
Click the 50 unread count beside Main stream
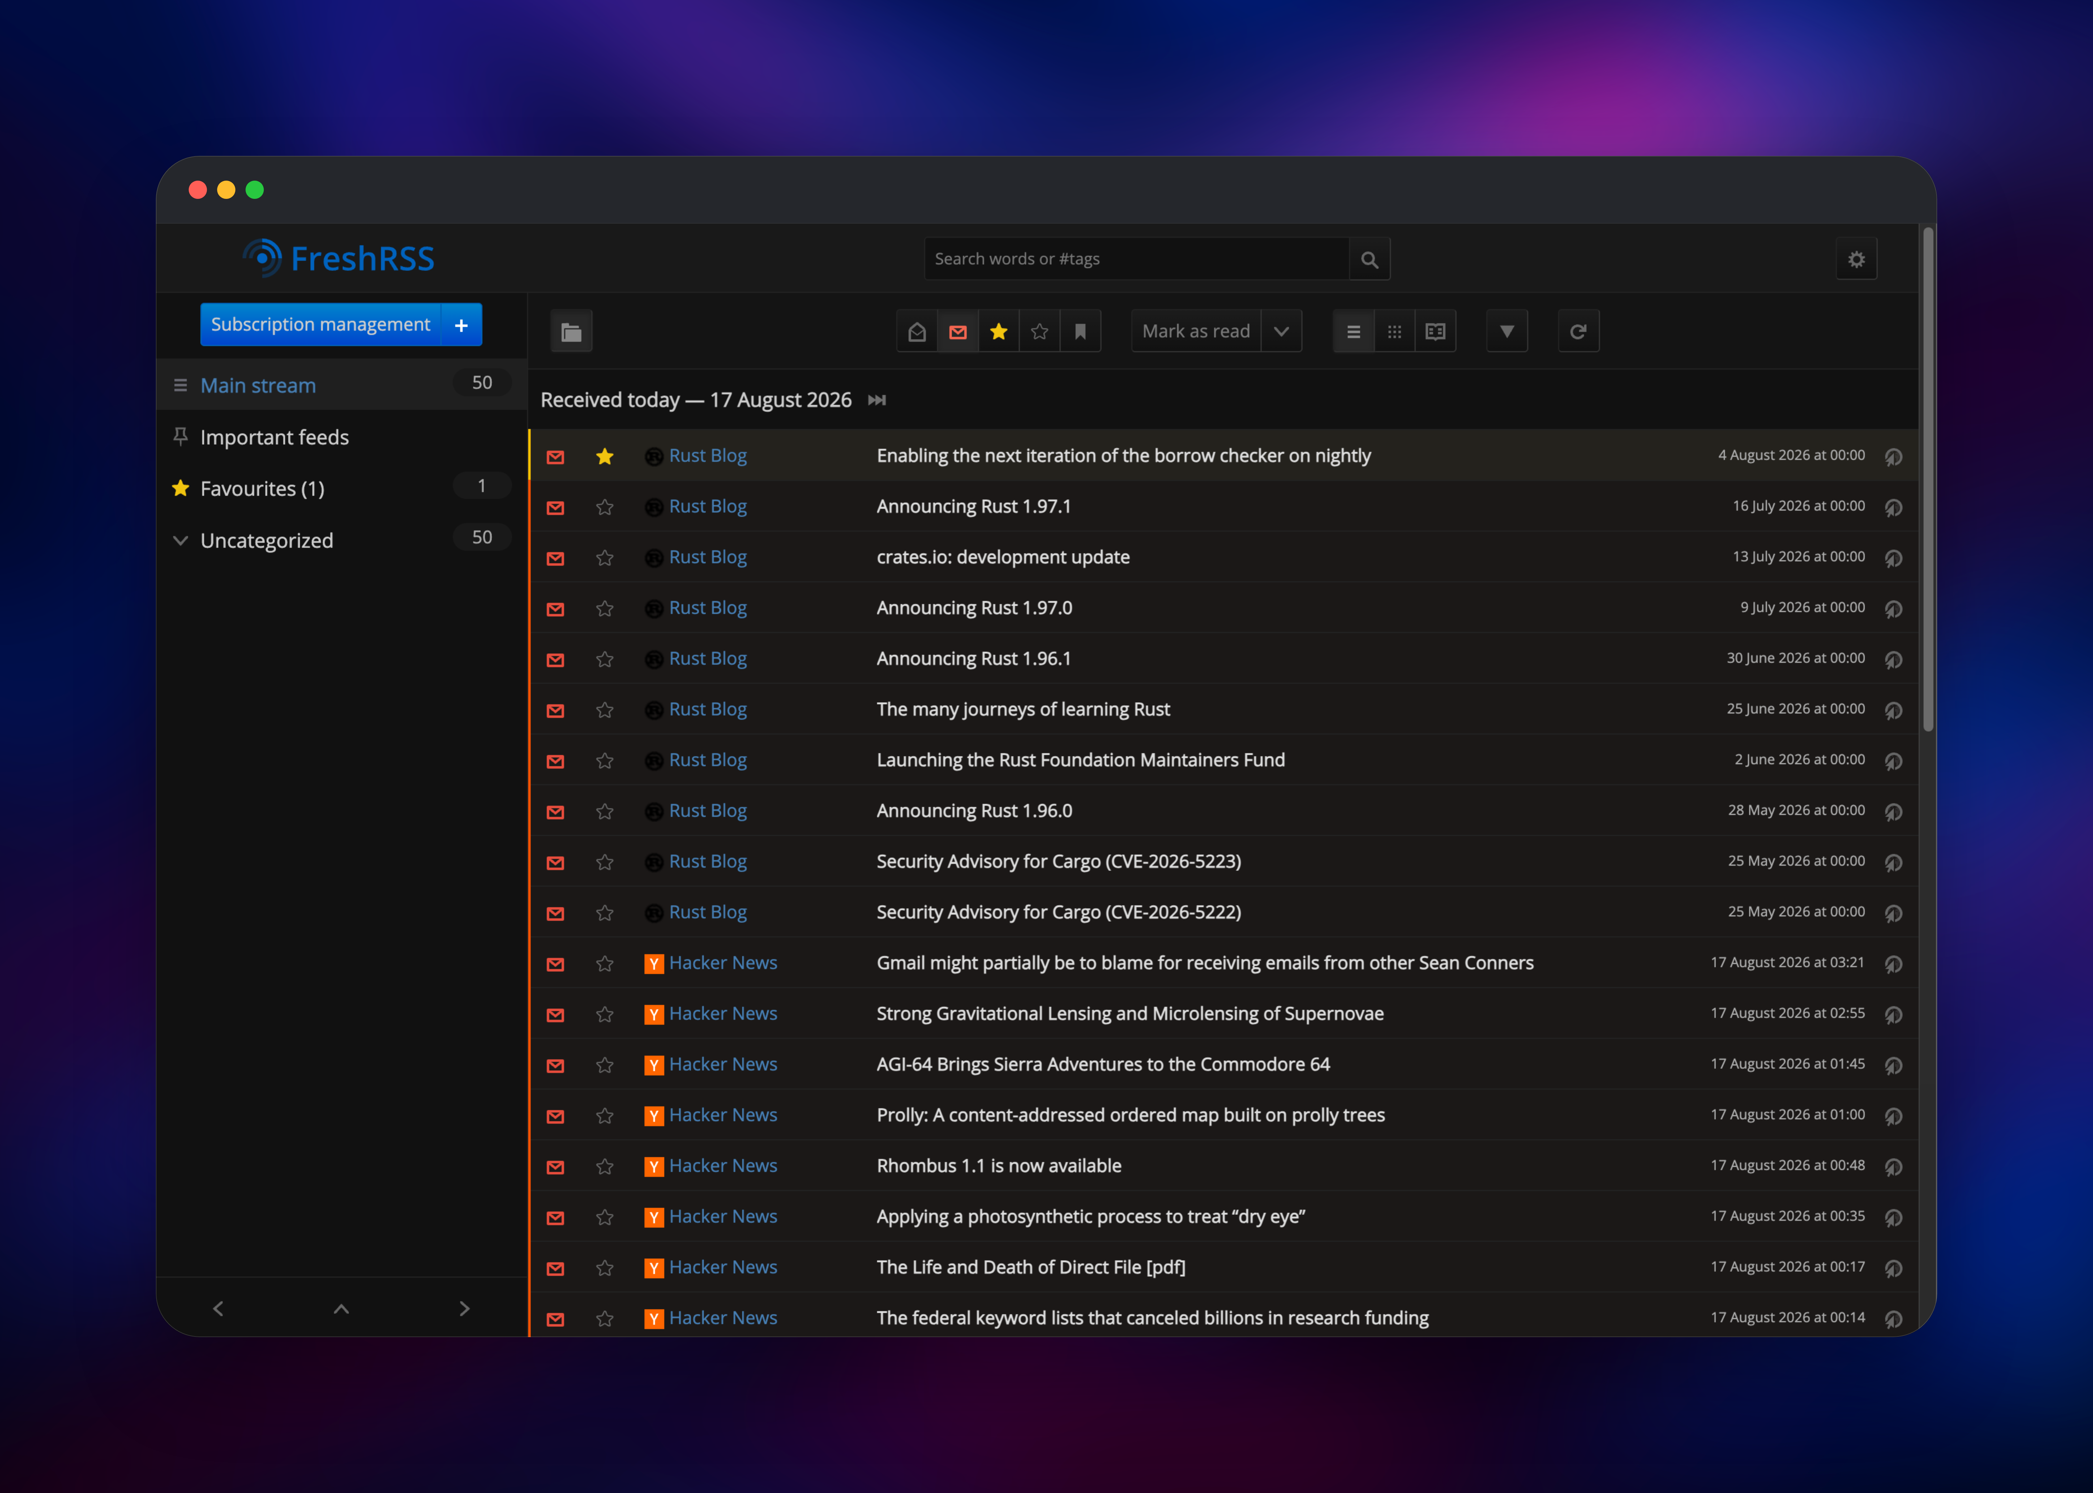pos(482,382)
